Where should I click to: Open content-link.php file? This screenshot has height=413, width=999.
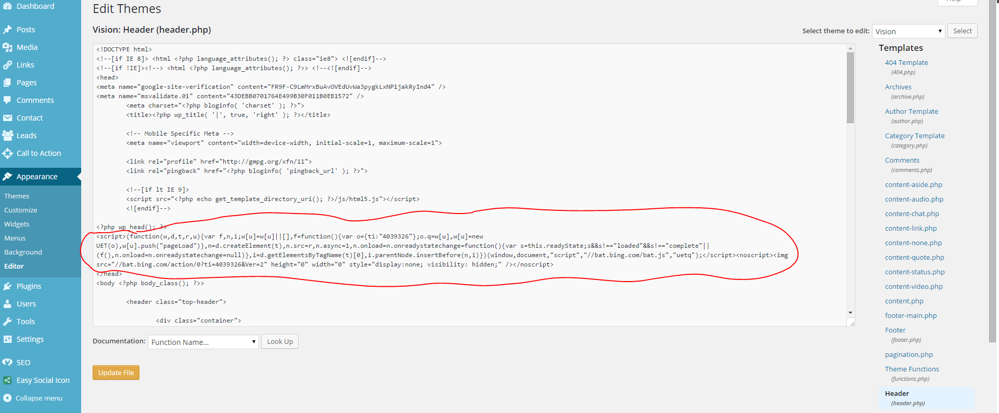[x=911, y=228]
